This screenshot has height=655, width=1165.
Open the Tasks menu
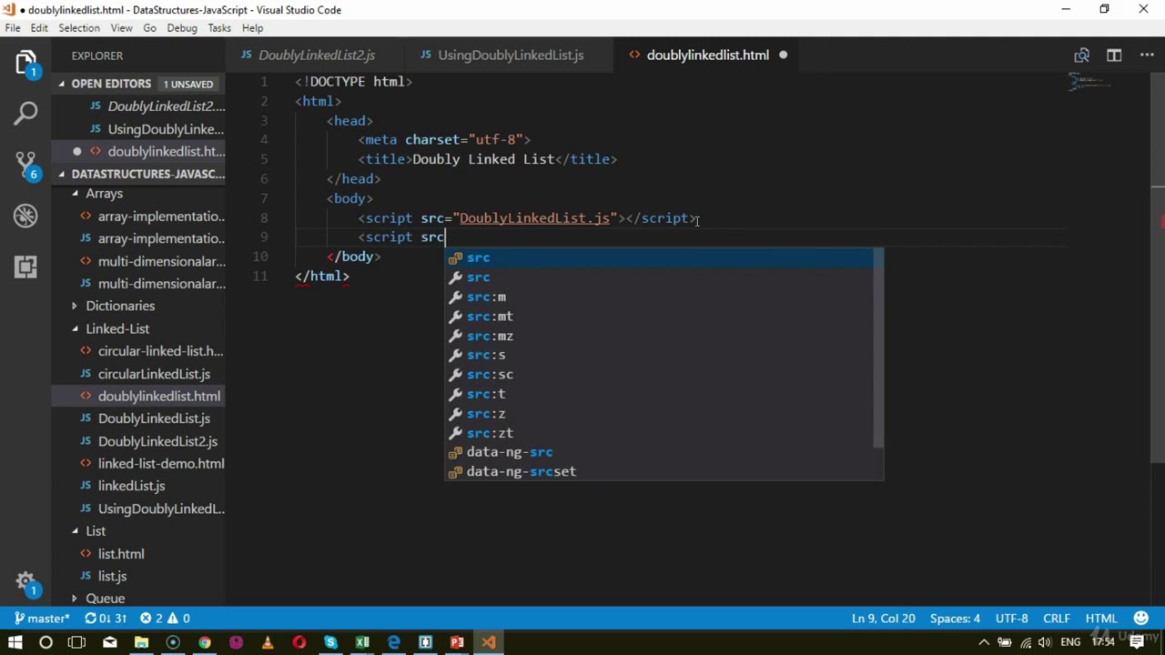pos(219,28)
